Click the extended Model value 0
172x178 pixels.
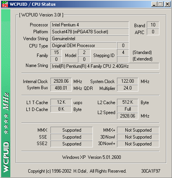point(84,59)
